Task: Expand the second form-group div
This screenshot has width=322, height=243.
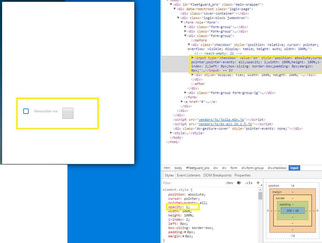Action: click(185, 31)
